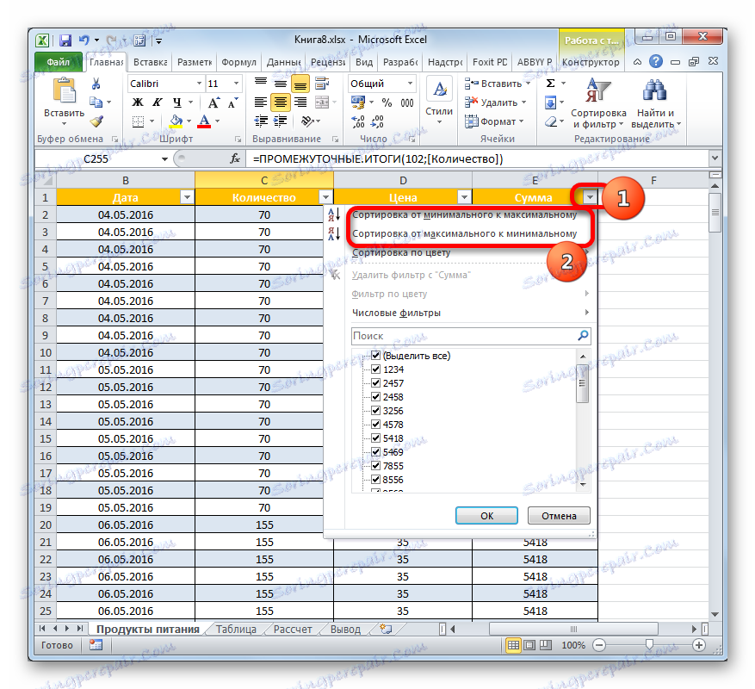Select the Format Painter icon
Screen dimensions: 755x689
[x=97, y=121]
